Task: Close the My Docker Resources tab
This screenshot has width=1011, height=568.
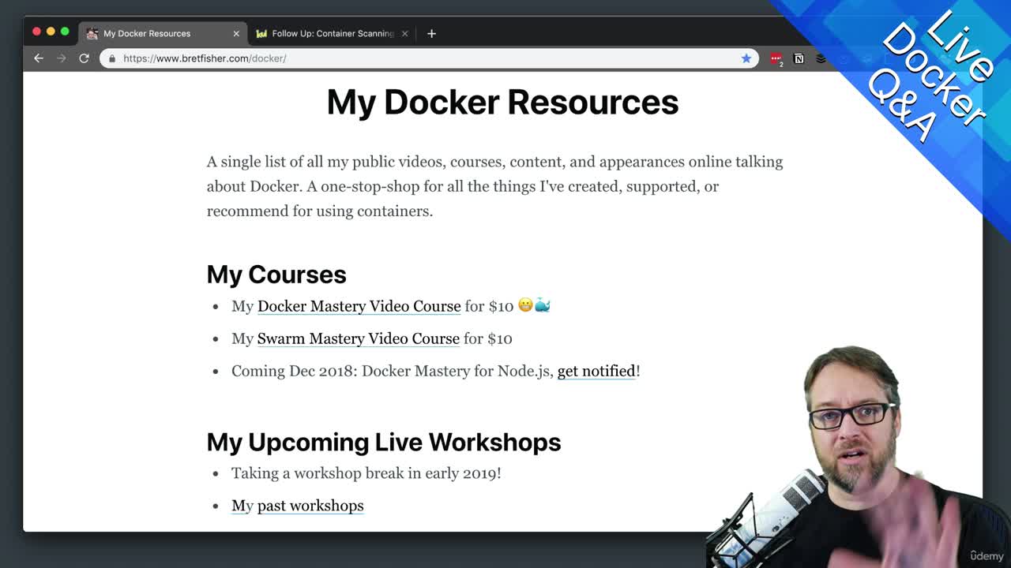Action: [x=236, y=33]
